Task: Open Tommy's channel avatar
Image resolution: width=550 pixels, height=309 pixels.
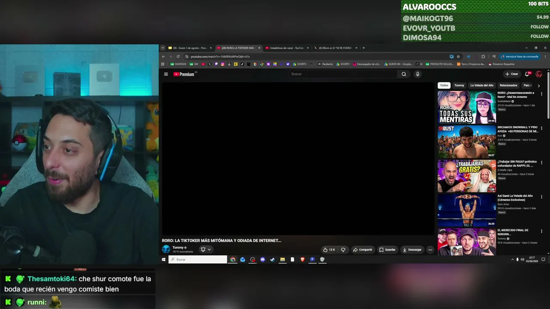Action: pyautogui.click(x=166, y=249)
